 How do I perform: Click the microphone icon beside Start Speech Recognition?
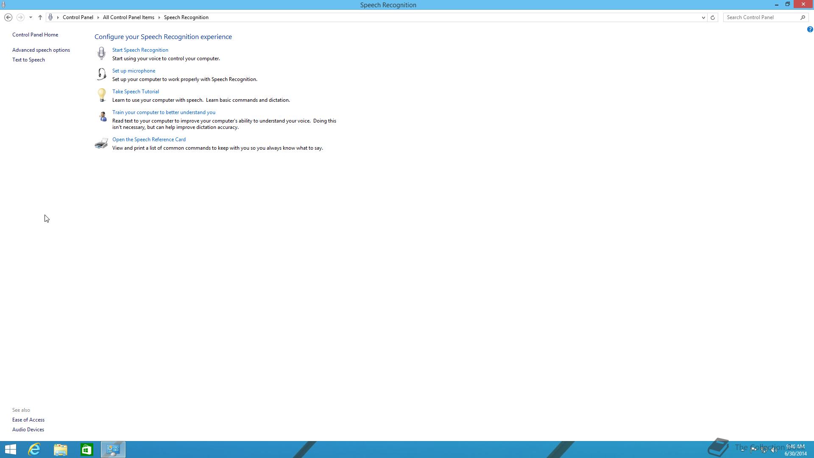101,53
